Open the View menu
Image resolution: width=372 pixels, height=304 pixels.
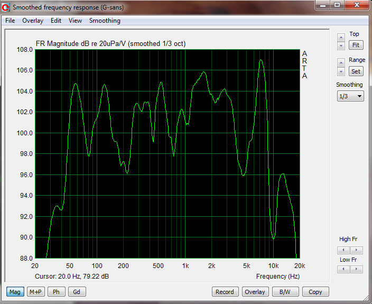[x=75, y=21]
